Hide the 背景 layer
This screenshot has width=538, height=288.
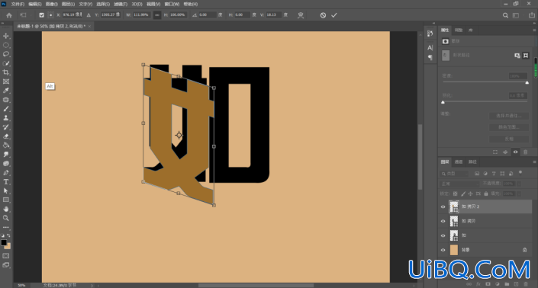[x=443, y=250]
